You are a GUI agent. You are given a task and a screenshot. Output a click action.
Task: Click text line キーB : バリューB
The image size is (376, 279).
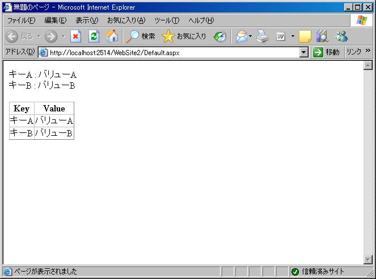point(42,85)
